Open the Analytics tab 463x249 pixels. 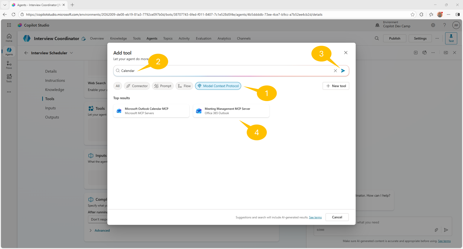pyautogui.click(x=224, y=38)
